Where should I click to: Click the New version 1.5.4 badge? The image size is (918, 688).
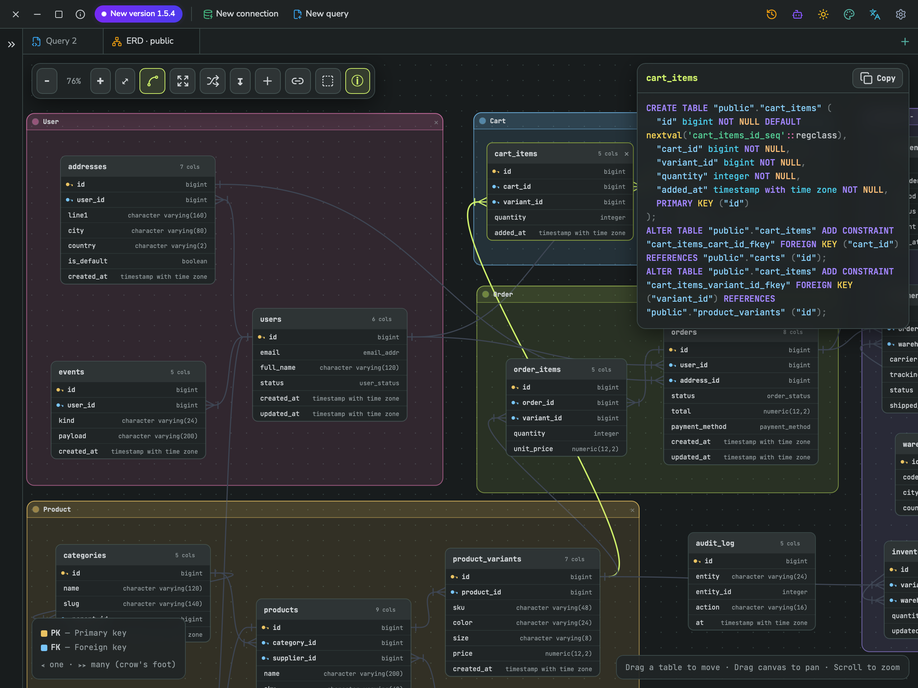coord(139,14)
